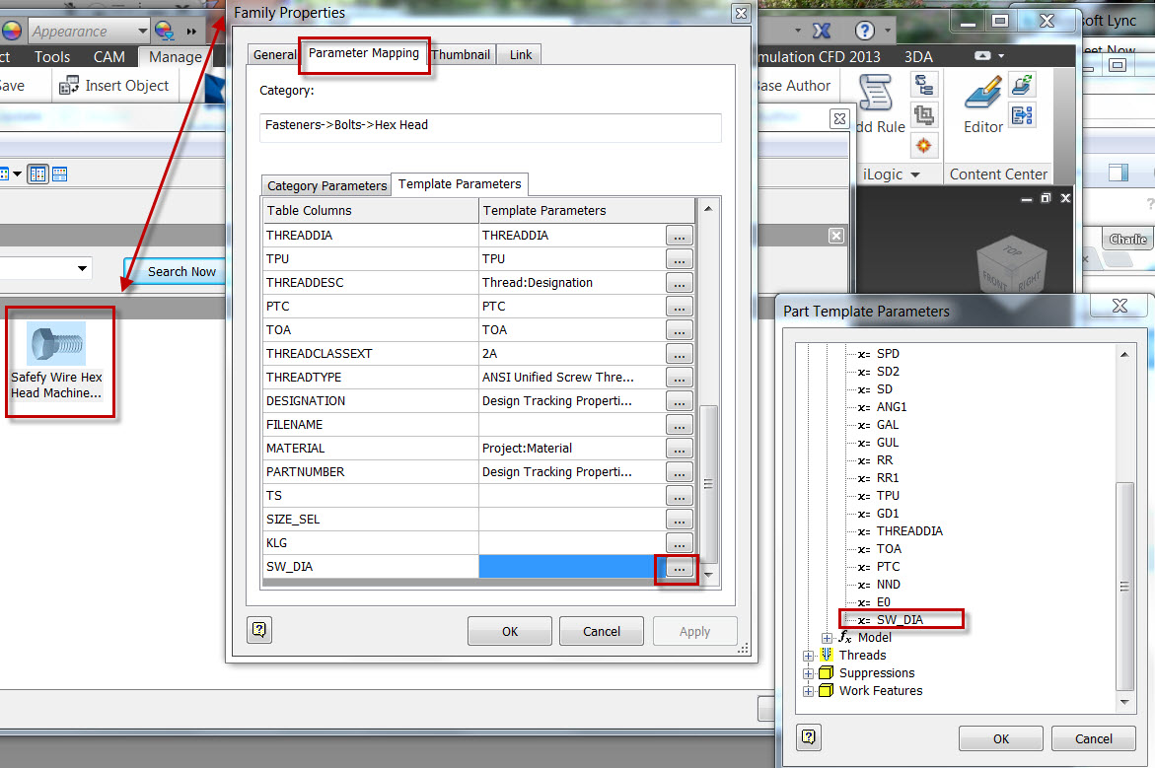Click the event trigger spark icon
The image size is (1155, 768).
click(924, 145)
